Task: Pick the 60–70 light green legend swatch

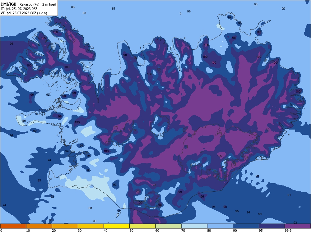Action: coord(168,226)
